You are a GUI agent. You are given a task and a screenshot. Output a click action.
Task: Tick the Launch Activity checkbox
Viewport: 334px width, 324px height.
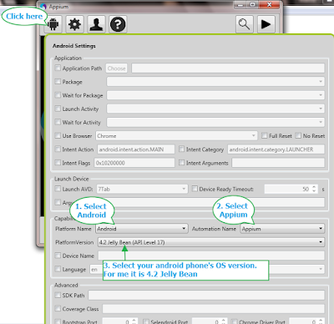58,109
